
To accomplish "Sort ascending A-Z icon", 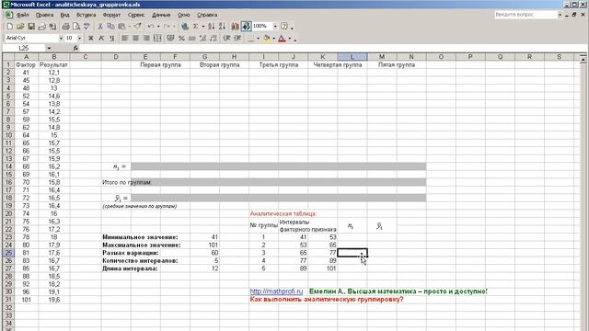I will pos(212,27).
